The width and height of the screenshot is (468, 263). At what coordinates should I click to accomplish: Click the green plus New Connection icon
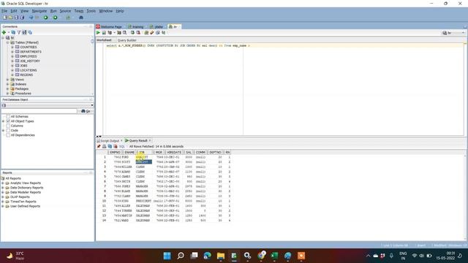point(4,32)
